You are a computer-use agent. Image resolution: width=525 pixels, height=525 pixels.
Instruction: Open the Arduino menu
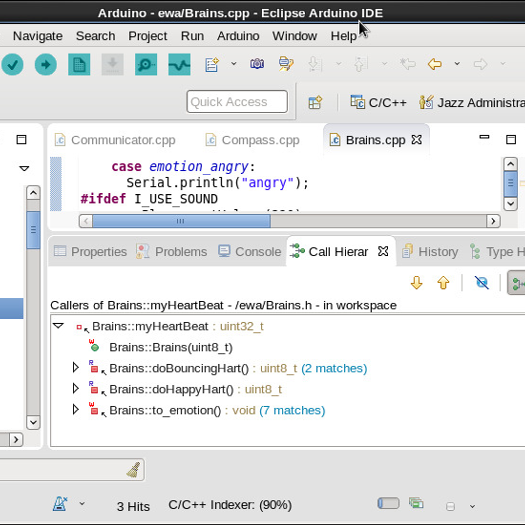[238, 36]
